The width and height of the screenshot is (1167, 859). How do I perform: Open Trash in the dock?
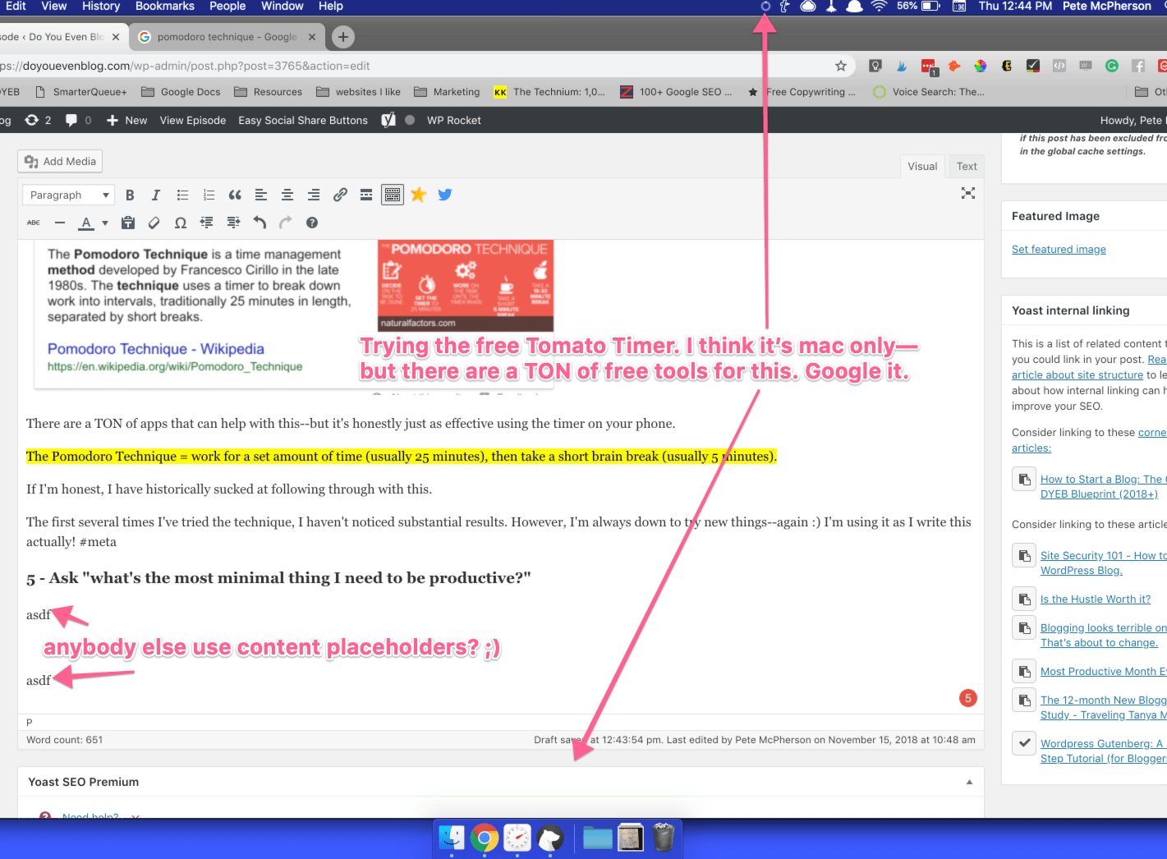tap(664, 838)
